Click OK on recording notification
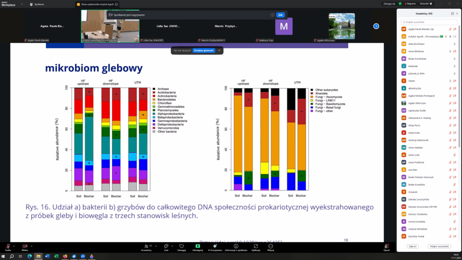The image size is (462, 260). 280,15
